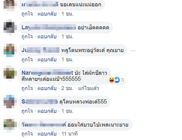182x140 pixels.
Task: Open the แก้ไขแล้ว edit history link
Action: (x=88, y=88)
